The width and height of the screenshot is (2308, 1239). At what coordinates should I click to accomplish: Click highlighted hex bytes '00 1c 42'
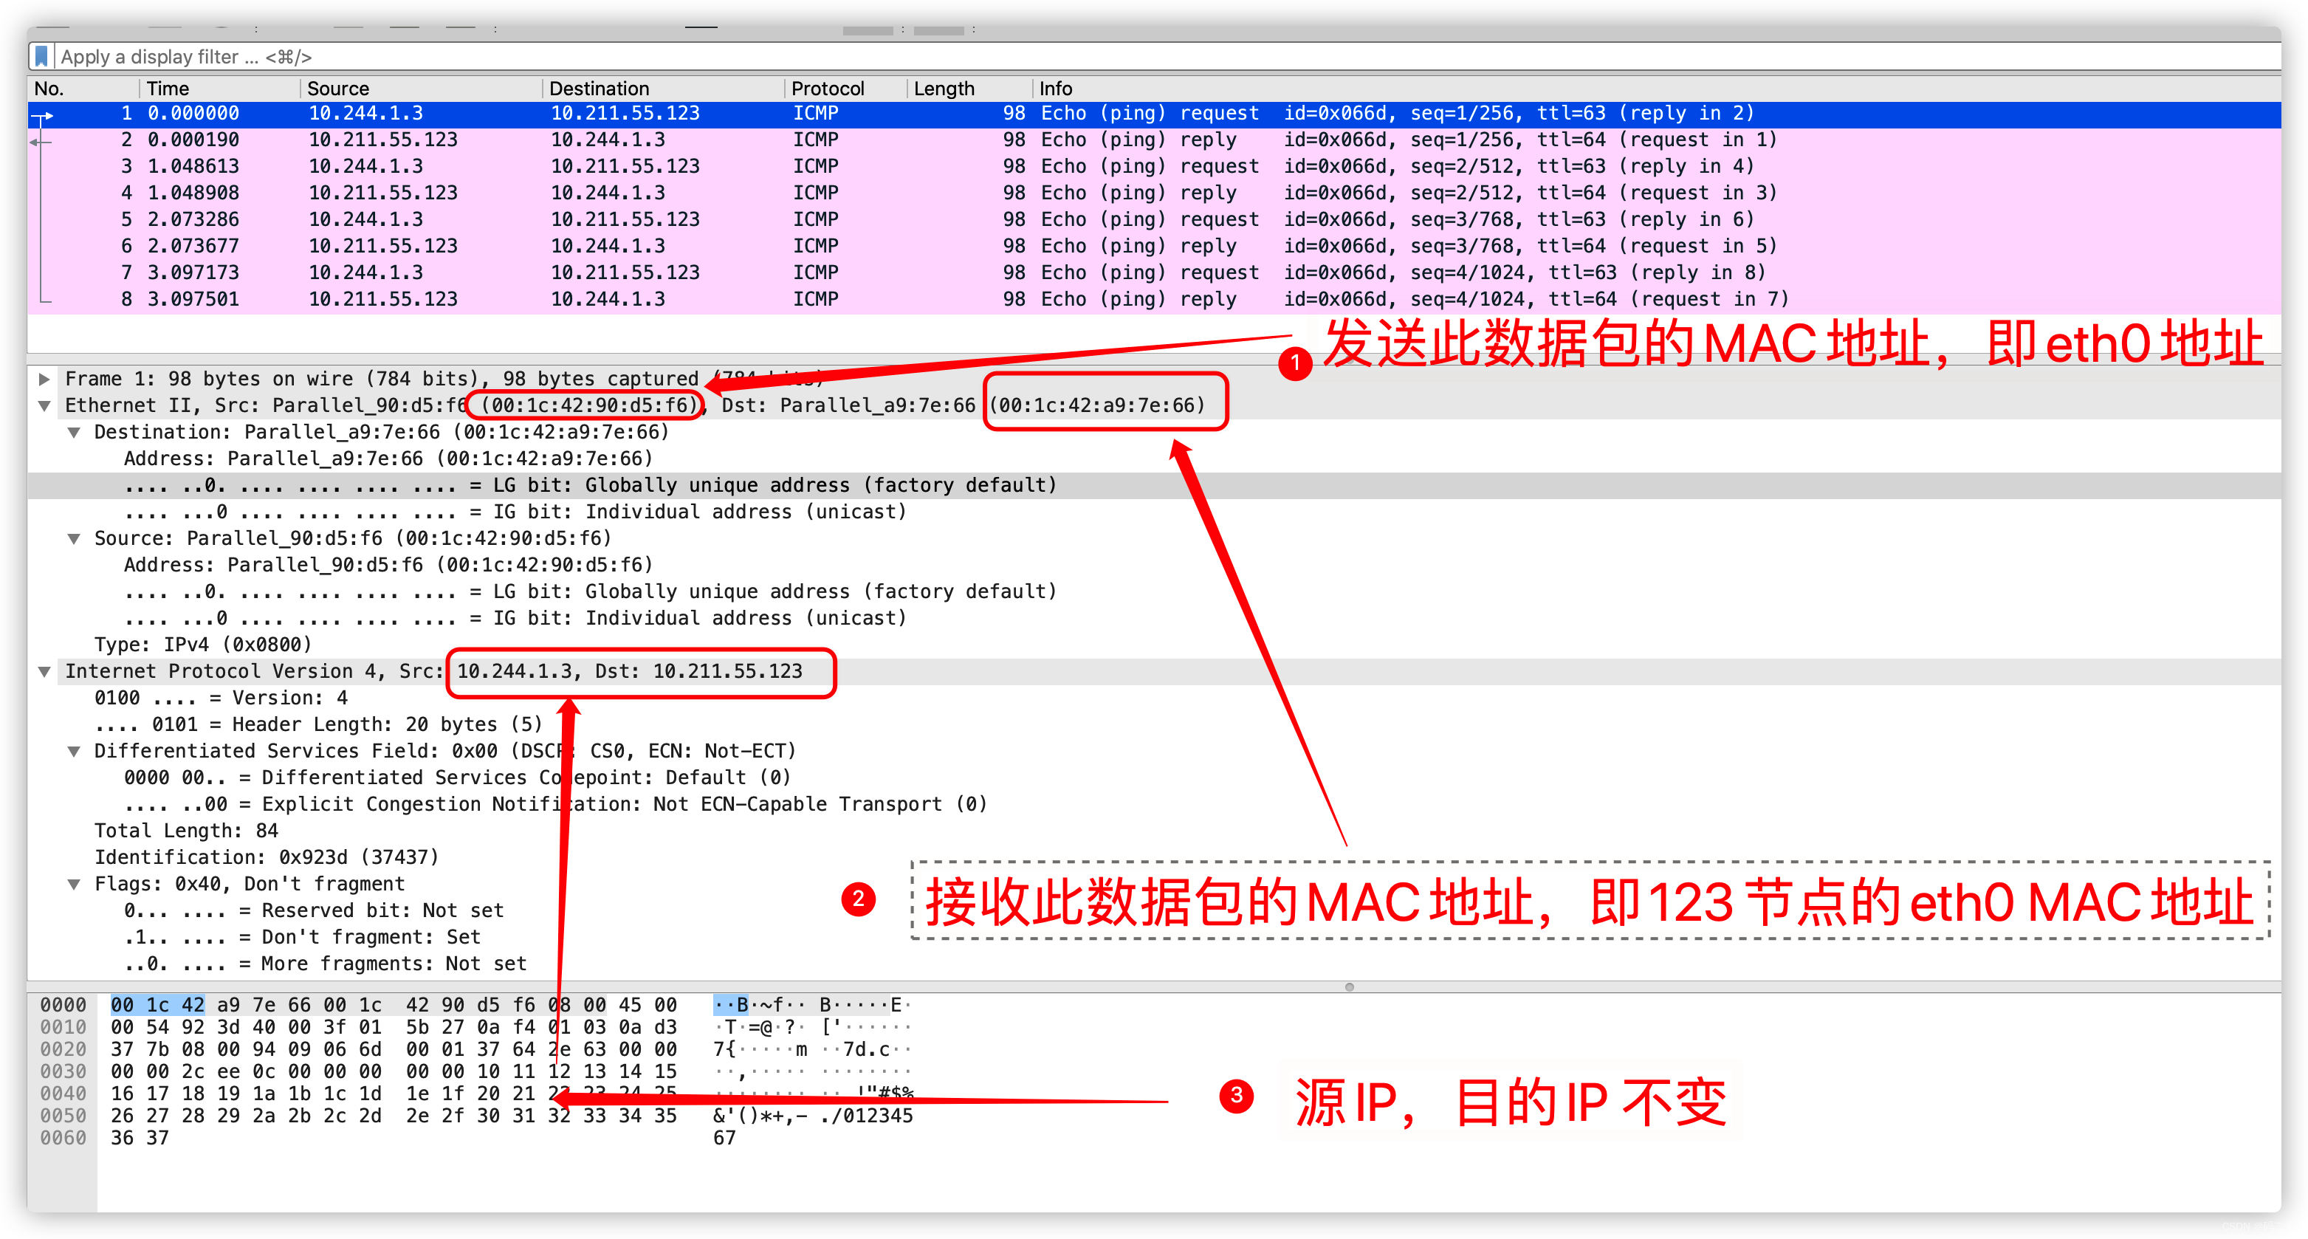click(x=158, y=1005)
